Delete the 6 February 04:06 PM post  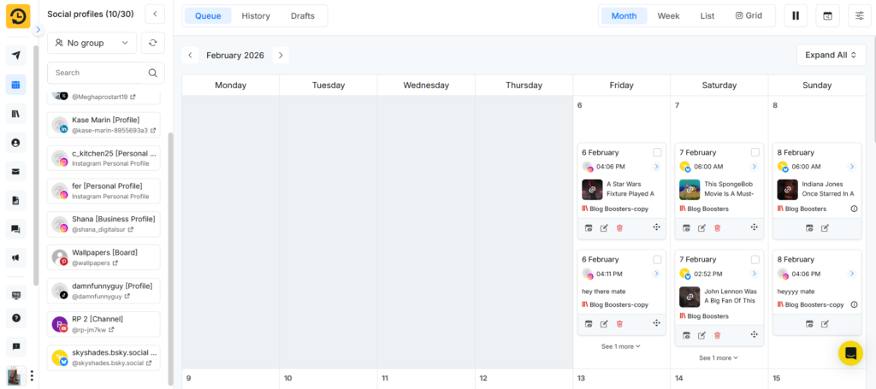click(x=619, y=227)
